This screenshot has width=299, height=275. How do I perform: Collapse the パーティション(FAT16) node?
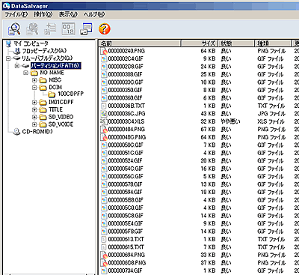17,66
